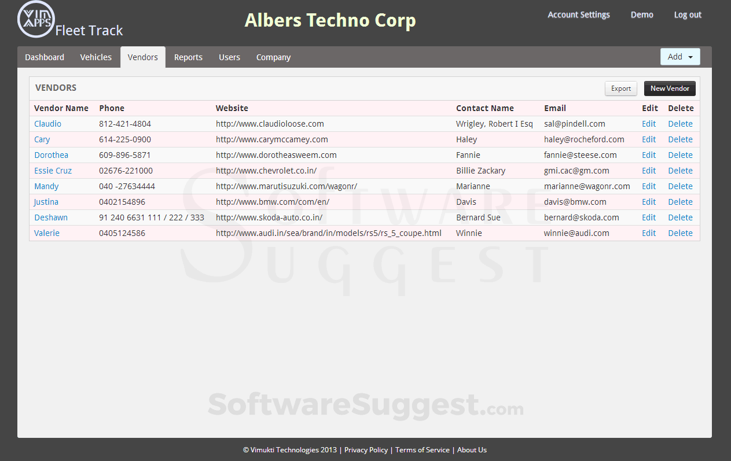
Task: Delete the Justina vendor
Action: pos(680,202)
